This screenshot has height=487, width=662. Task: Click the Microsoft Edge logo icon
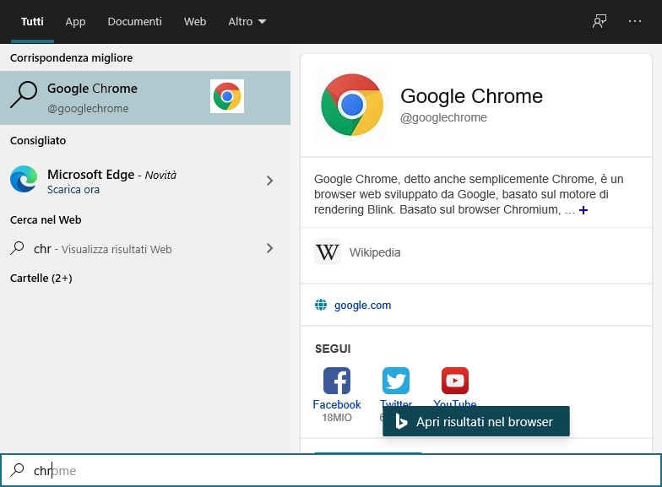click(x=24, y=179)
